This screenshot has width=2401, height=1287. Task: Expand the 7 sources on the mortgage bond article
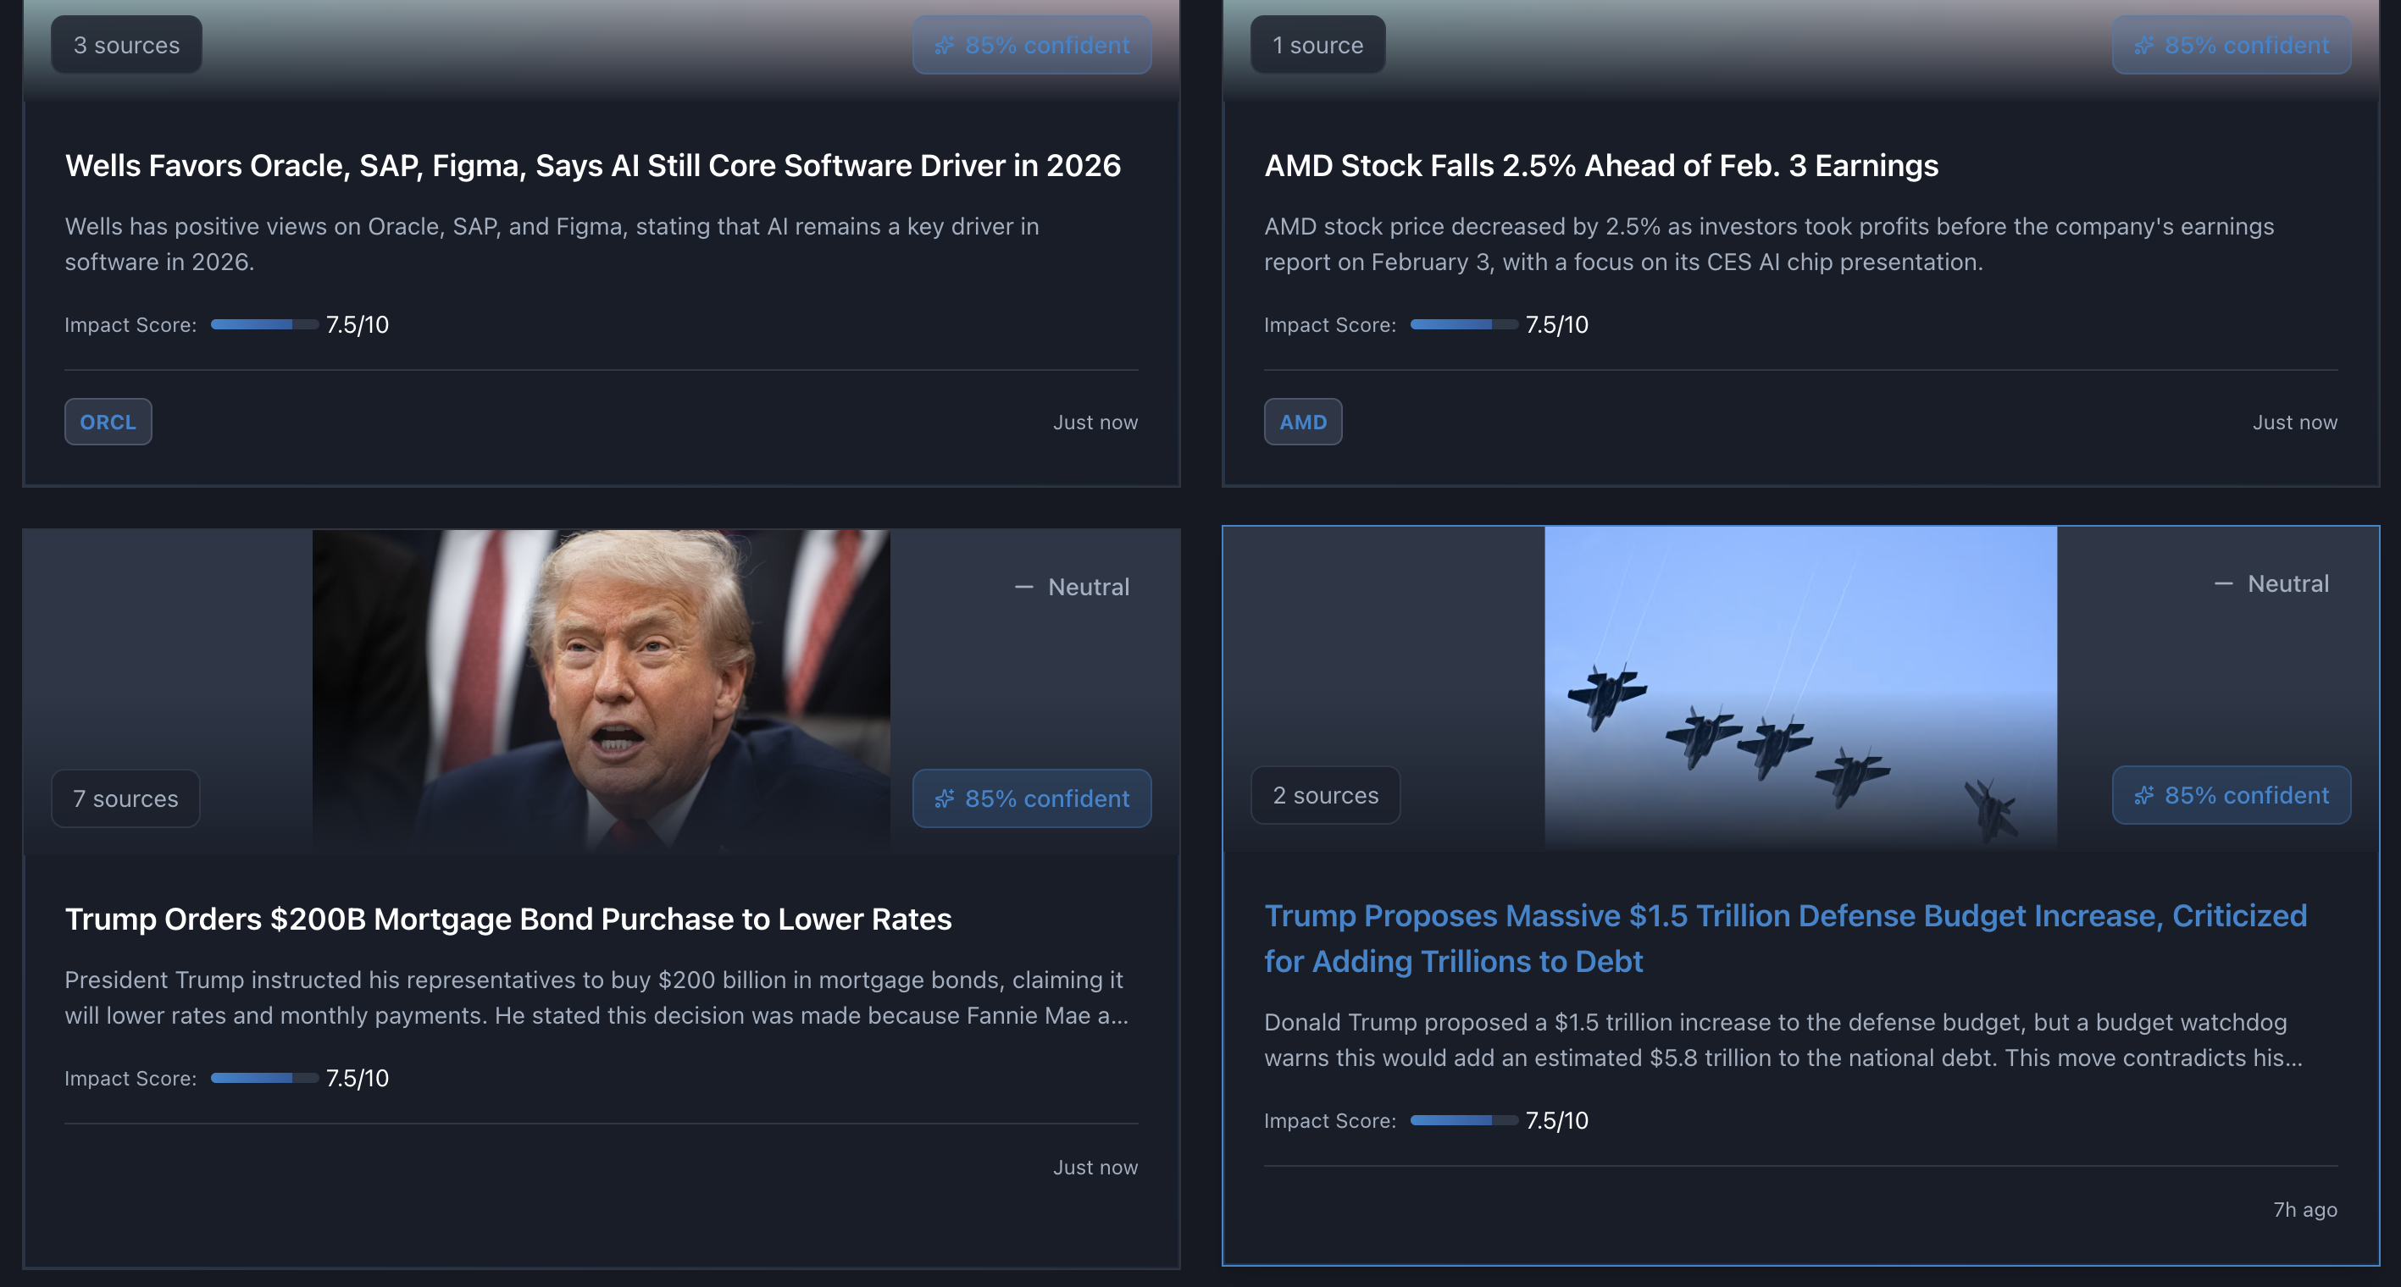(x=125, y=798)
